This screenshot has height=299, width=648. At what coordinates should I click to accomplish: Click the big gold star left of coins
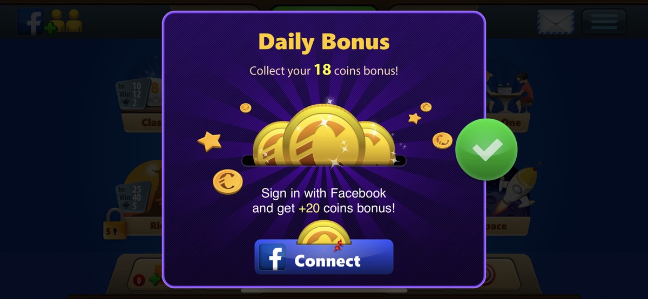click(x=210, y=141)
